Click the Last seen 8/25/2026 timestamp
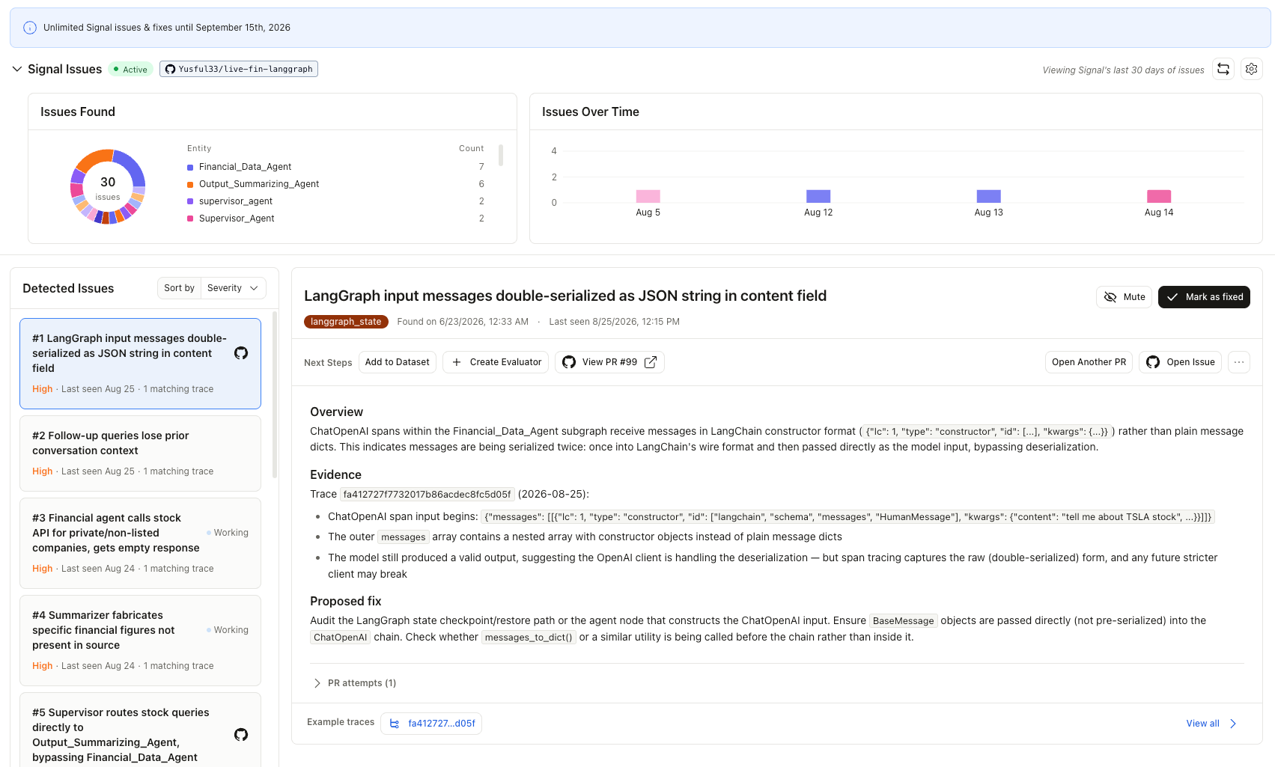Screen dimensions: 1275x767 [614, 322]
